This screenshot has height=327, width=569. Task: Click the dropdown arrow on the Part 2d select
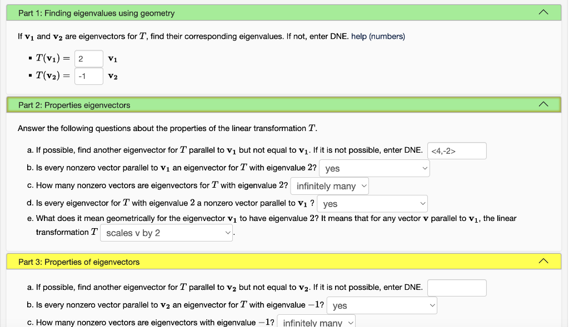pos(422,204)
